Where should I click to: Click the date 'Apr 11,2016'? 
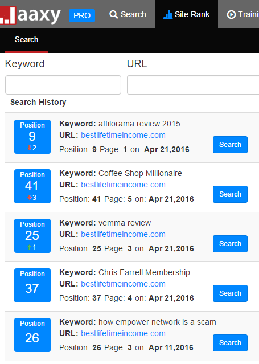(171, 347)
